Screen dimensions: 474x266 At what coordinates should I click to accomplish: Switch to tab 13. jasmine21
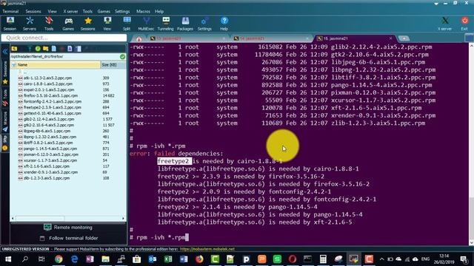[187, 38]
